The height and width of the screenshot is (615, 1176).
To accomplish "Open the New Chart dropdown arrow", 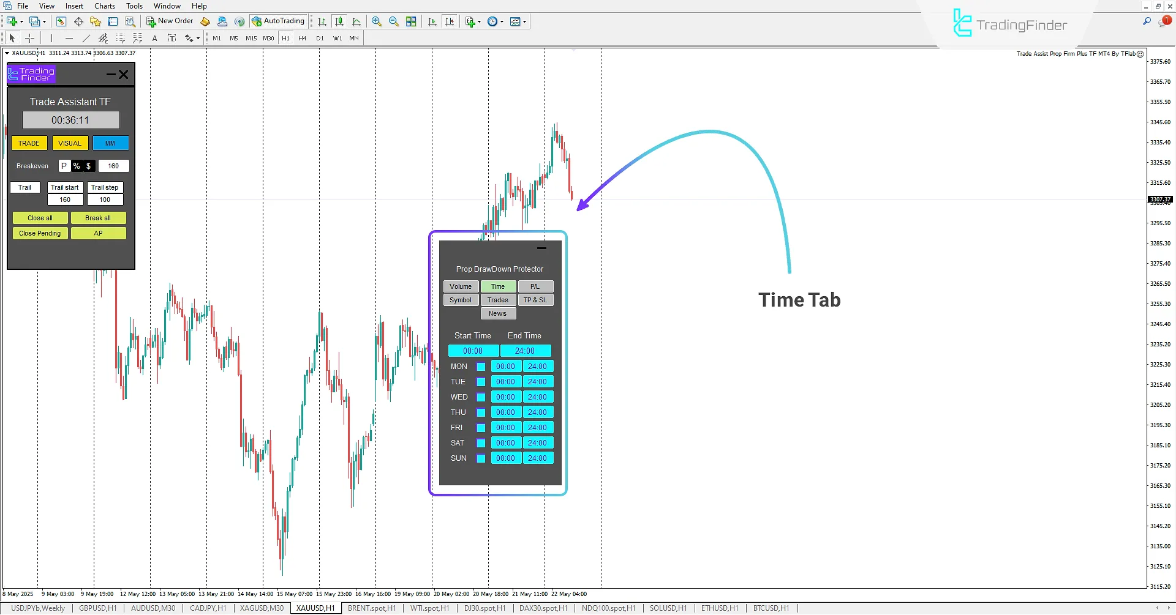I will click(479, 21).
